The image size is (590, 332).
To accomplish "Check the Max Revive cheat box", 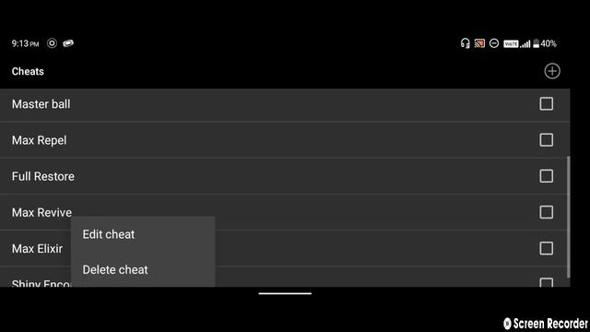I will [x=546, y=212].
